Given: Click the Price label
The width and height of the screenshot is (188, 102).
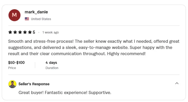Looking at the screenshot, I should (12, 68).
